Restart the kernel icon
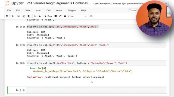The width and height of the screenshot is (174, 97). click(60, 16)
